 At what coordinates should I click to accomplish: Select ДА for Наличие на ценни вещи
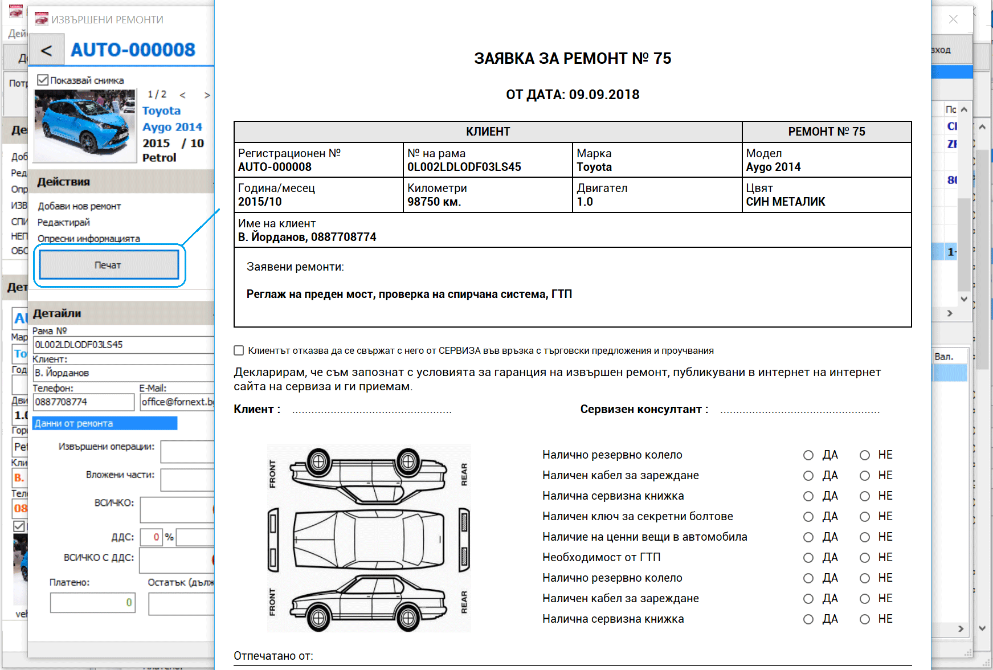coord(808,537)
